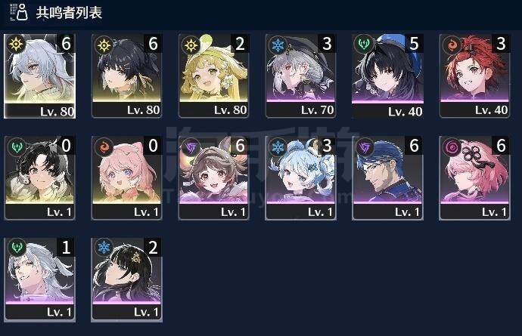Select the light-blue-haired Glacio Lv. 1 character
The image size is (522, 336).
(300, 177)
